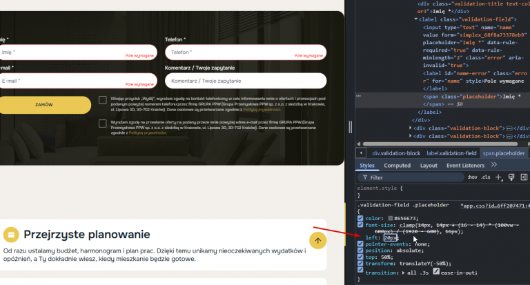Click the Elements panel horizontal scrollbar
This screenshot has width=530, height=285.
coord(440,144)
